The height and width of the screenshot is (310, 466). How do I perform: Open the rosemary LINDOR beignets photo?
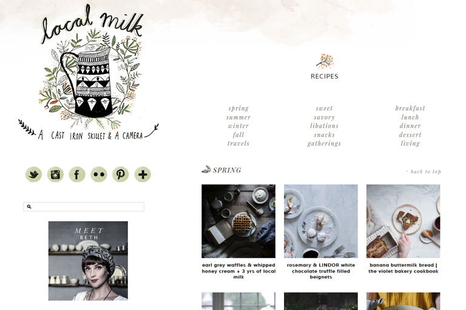coord(320,221)
